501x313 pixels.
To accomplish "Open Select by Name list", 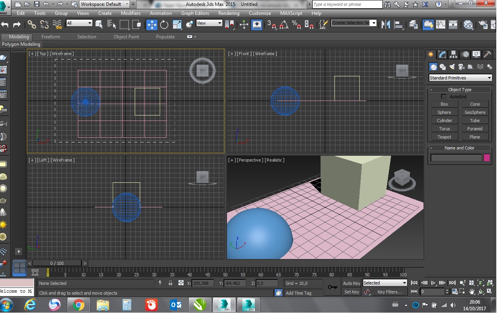I will (112, 25).
